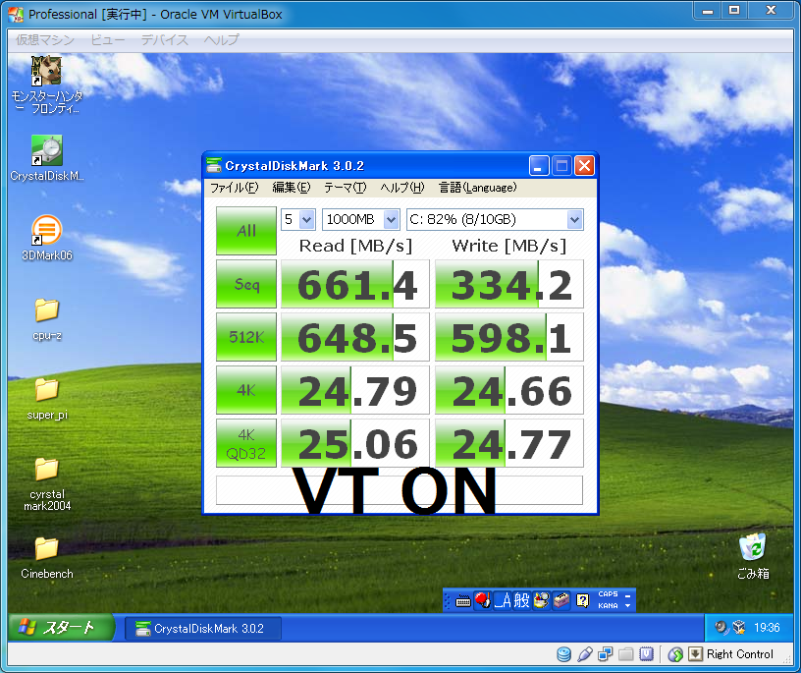Select CrystalDiskMark 3.0.2 taskbar button
801x673 pixels.
203,629
